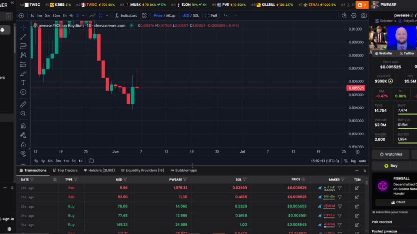Screen dimensions: 417x234
Task: Open the USD column filter
Action: pyautogui.click(x=125, y=180)
